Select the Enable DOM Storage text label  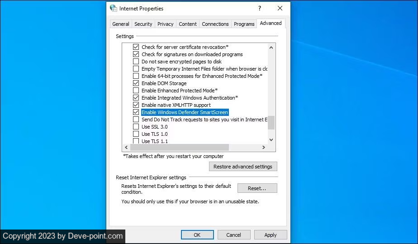[x=164, y=83]
